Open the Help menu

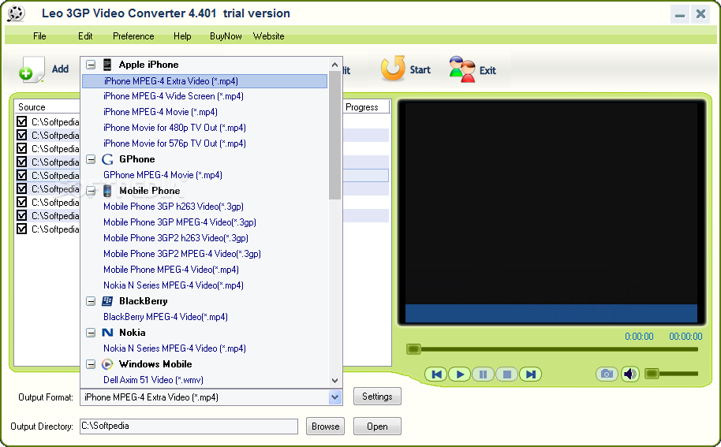click(182, 36)
